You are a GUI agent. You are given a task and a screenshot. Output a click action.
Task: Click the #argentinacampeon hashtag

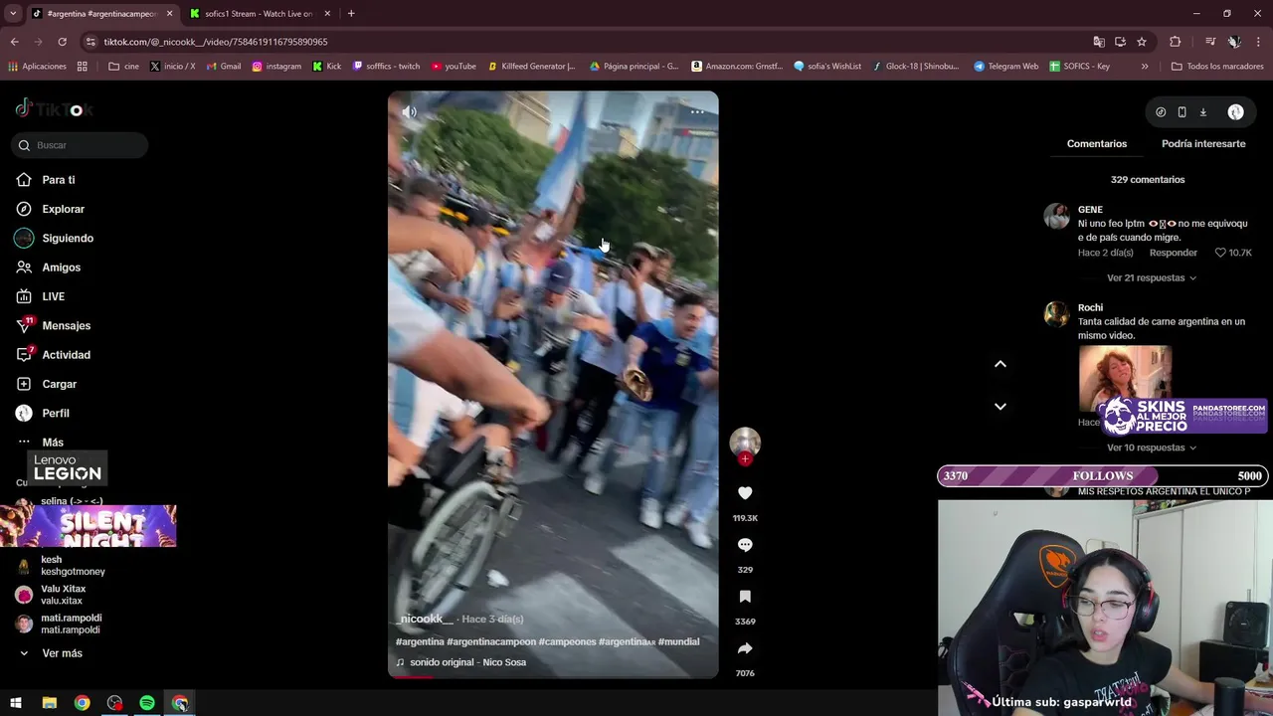[x=491, y=642]
